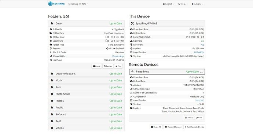
Task: Edit the Dave folder
Action: 118,66
